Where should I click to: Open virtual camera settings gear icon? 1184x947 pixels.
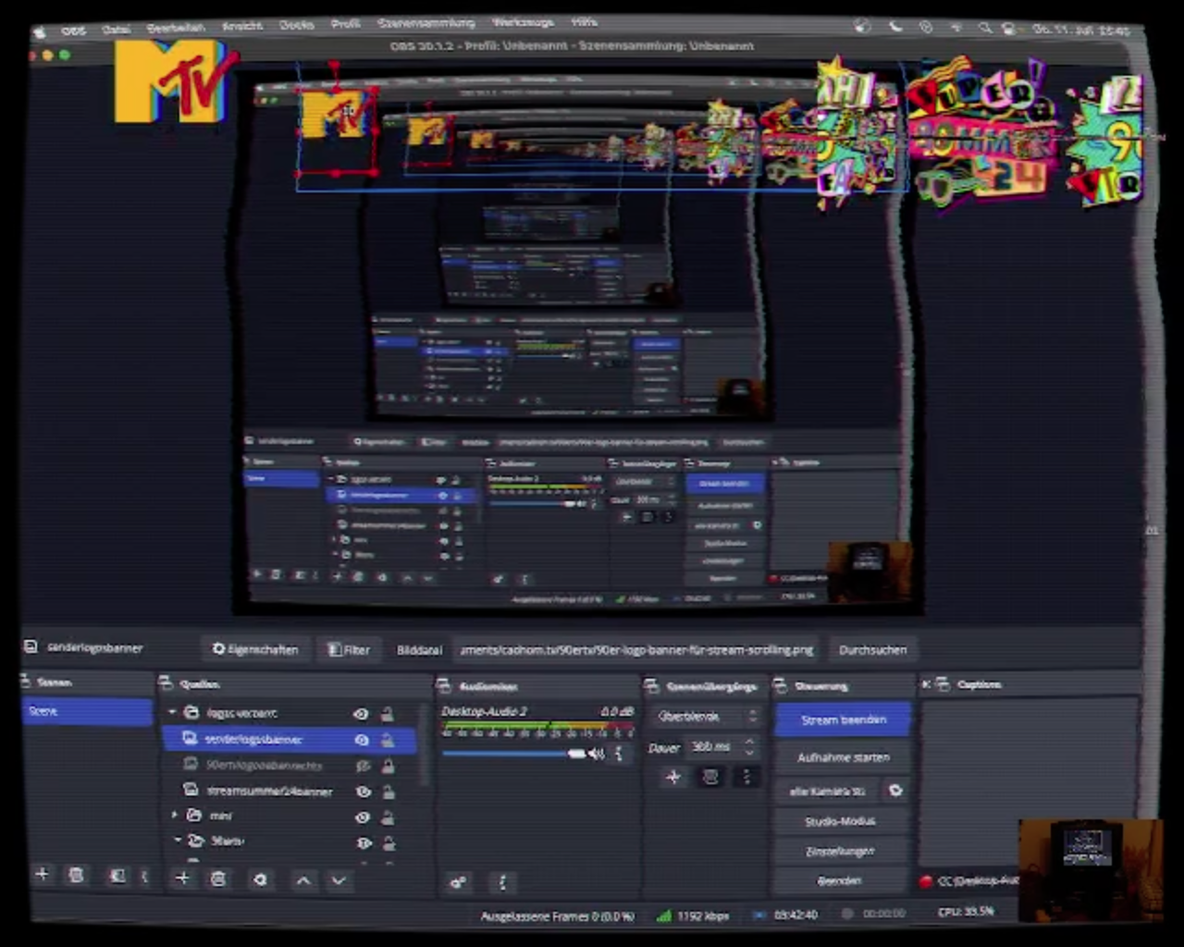(894, 791)
